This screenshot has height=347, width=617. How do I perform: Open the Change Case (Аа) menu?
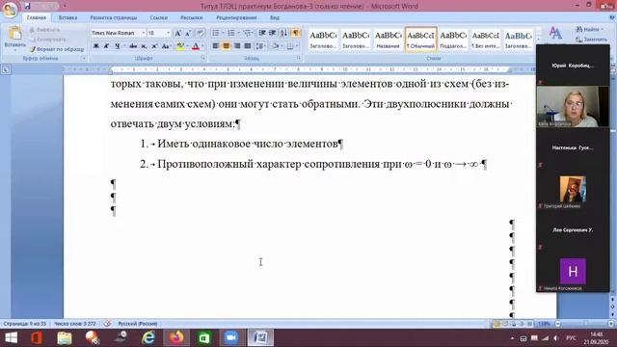pyautogui.click(x=166, y=46)
